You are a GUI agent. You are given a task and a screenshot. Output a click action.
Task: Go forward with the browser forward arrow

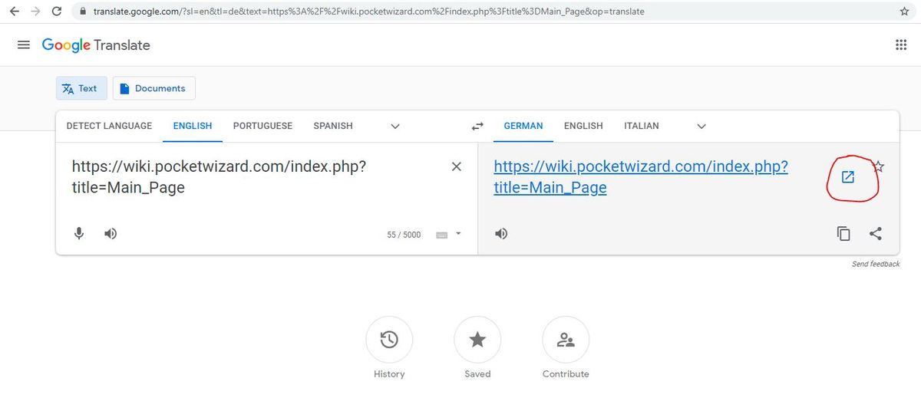point(35,12)
